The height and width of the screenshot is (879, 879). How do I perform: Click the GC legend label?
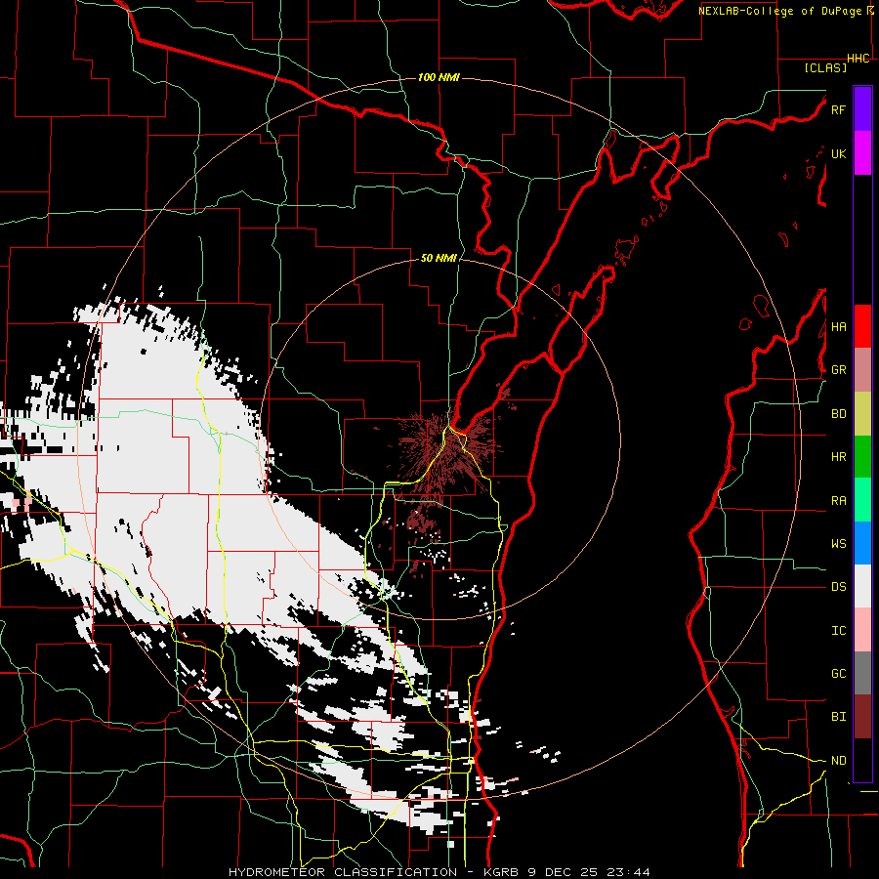(838, 673)
